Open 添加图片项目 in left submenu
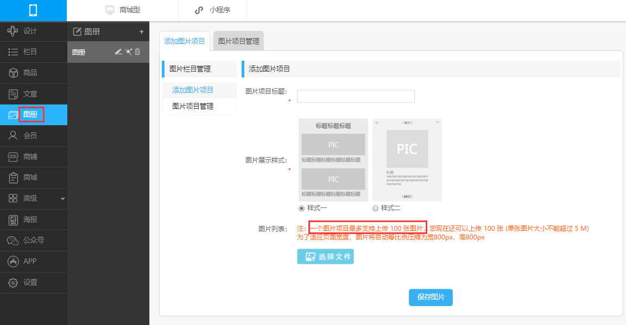 199,90
